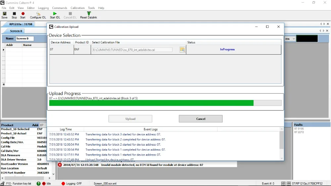This screenshot has height=186, width=331.
Task: Click the current row arrow marker in the grid
Action: pyautogui.click(x=4, y=50)
